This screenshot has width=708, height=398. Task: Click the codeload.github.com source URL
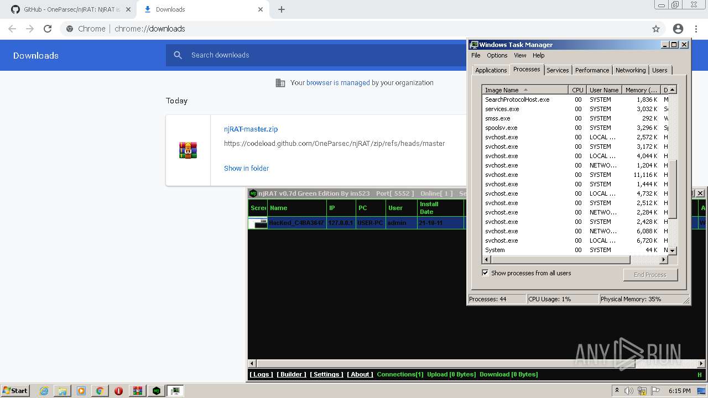pos(334,143)
